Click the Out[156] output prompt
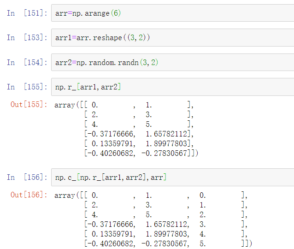 29,195
